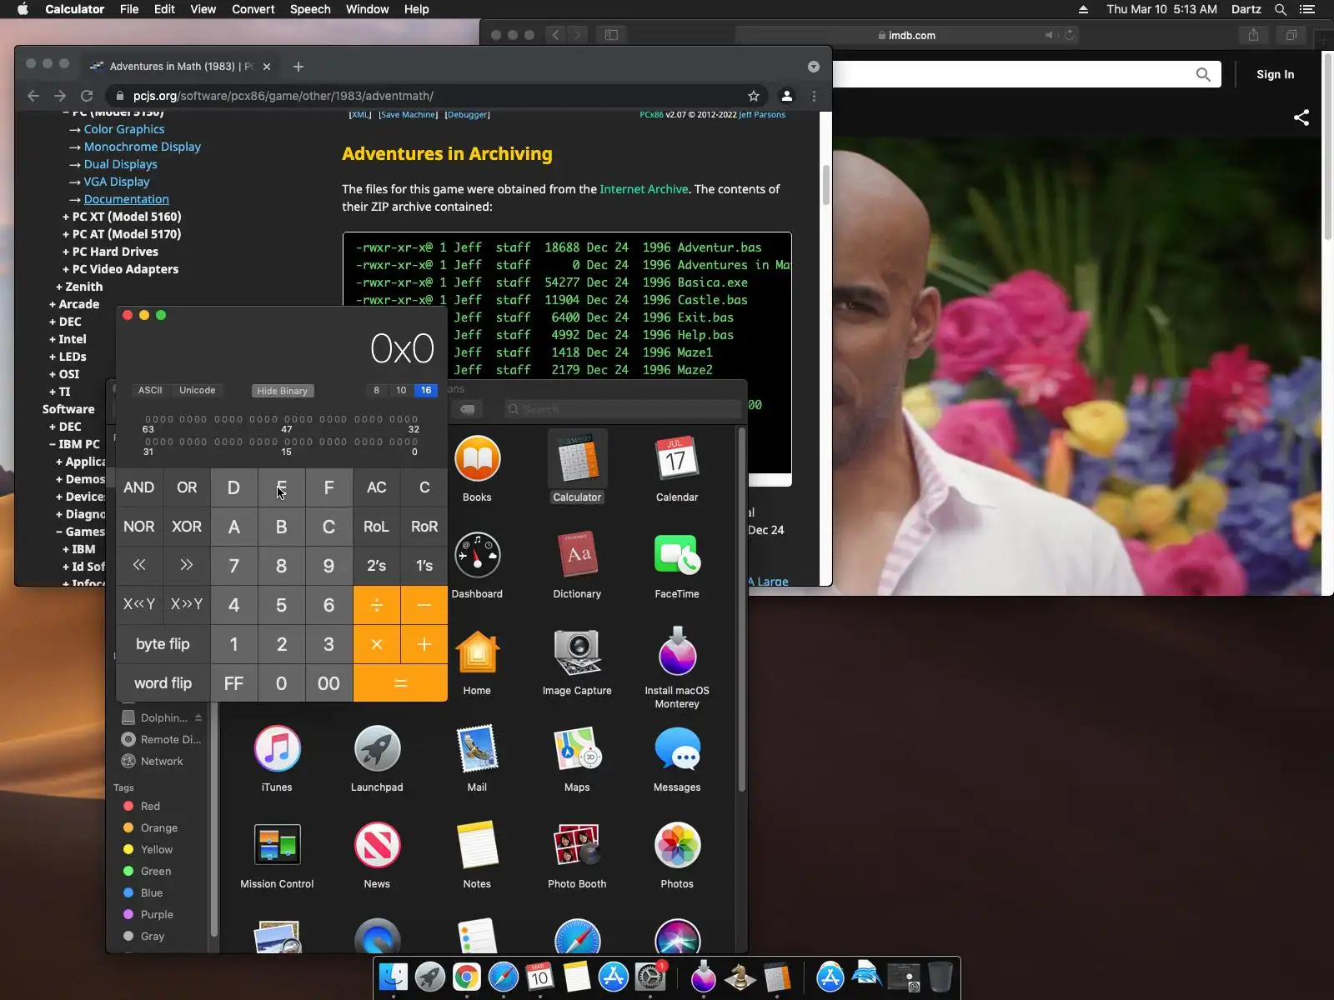
Task: Open Image Capture in Finder
Action: point(577,652)
